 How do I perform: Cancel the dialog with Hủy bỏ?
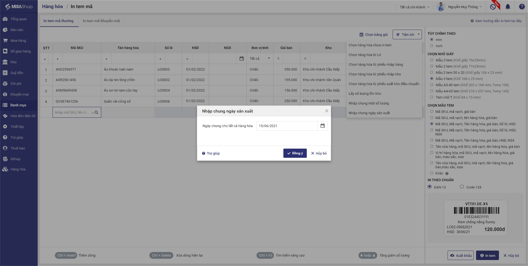[319, 153]
